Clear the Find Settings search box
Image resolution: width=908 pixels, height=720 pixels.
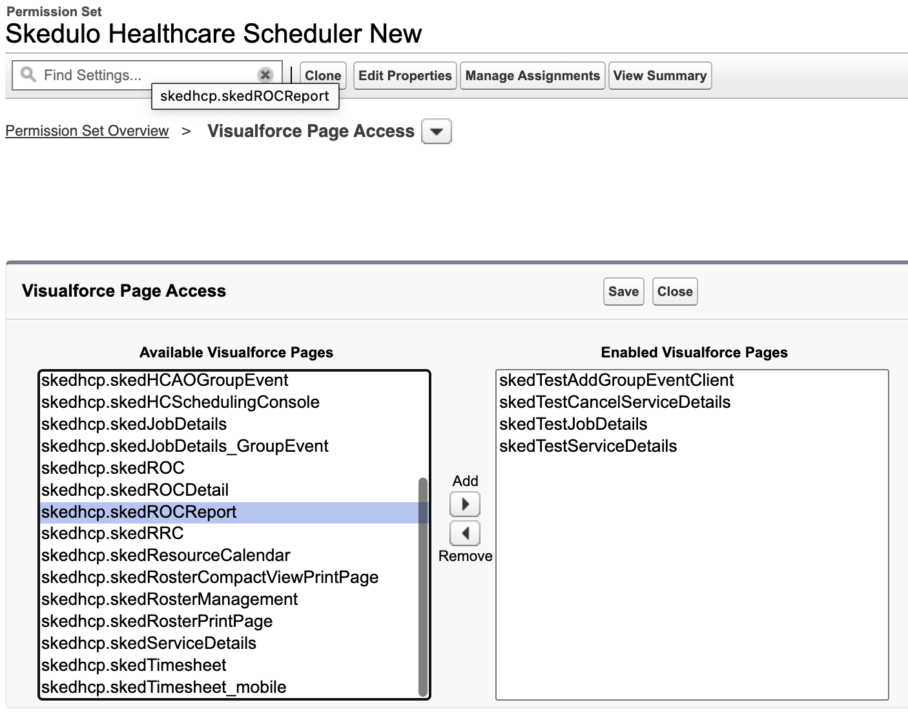(265, 75)
